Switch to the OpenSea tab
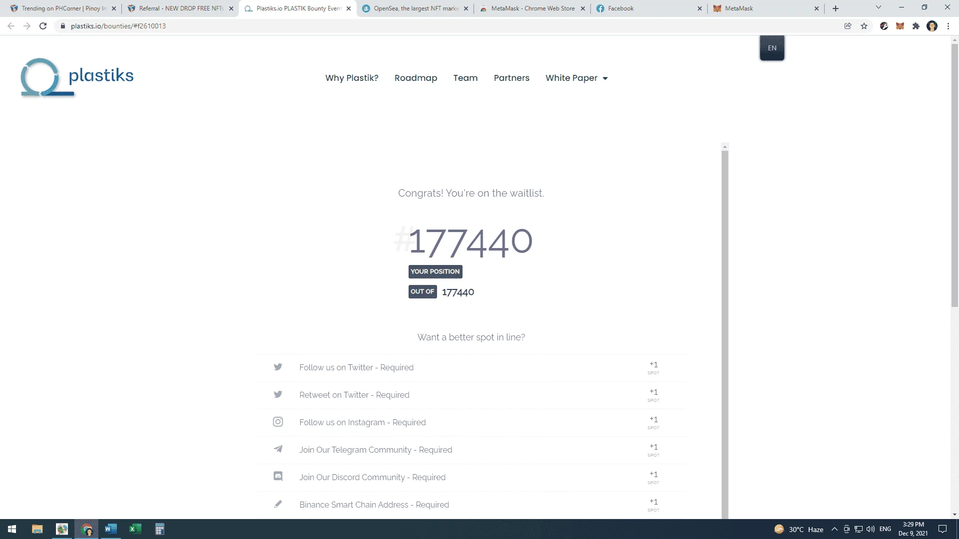 tap(416, 8)
